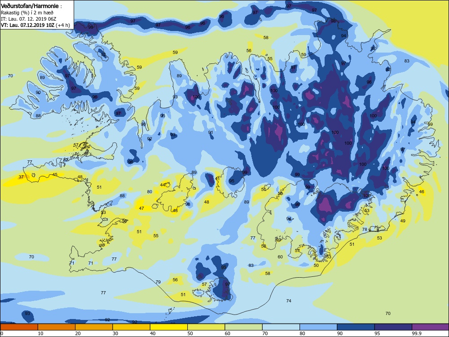The width and height of the screenshot is (449, 337).
Task: Select the VT: Lau. 07.12.2019 10Z (+4 h) line
Action: point(35,25)
